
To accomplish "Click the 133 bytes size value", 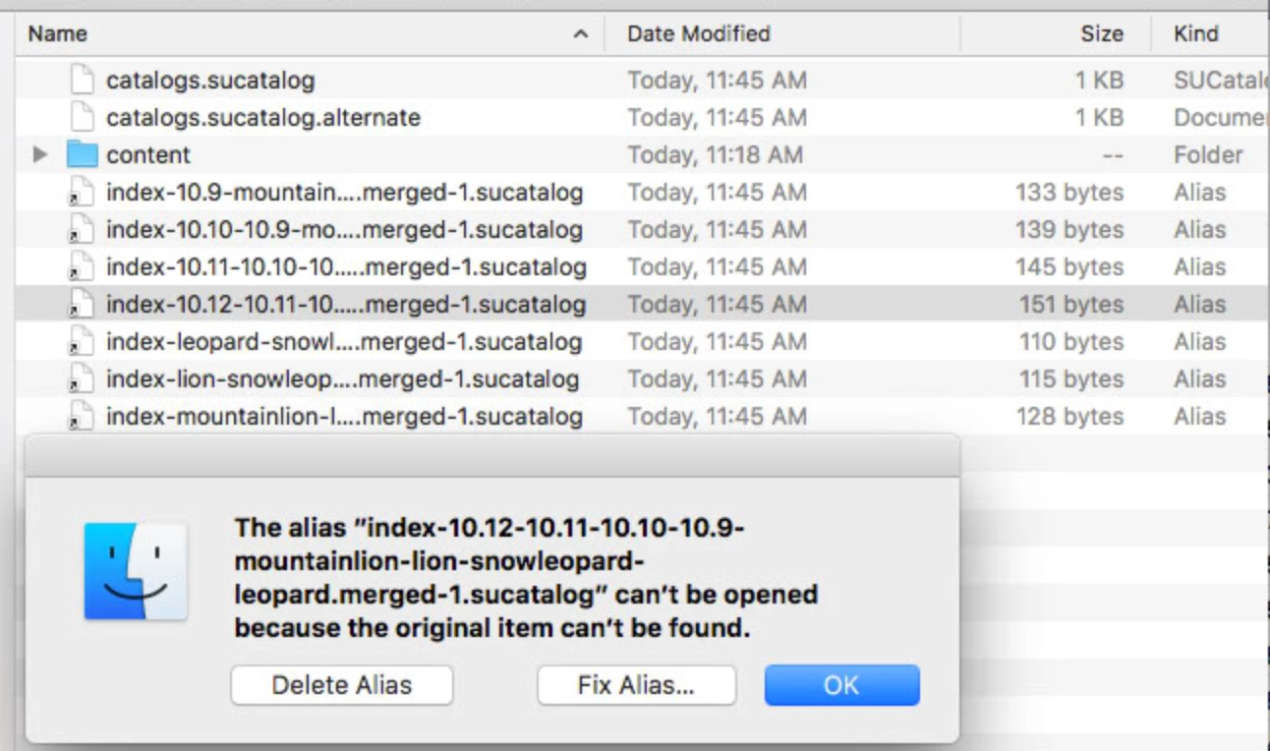I will pos(1069,192).
